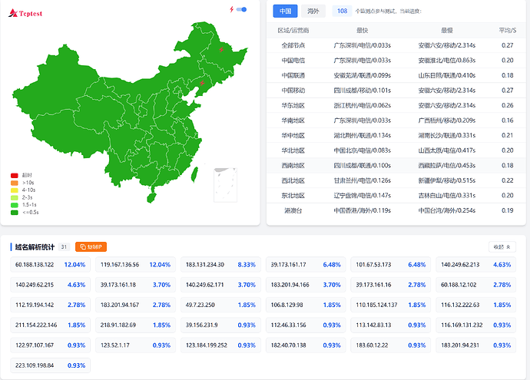The image size is (530, 380).
Task: Switch to the 海外 tab
Action: pyautogui.click(x=313, y=11)
